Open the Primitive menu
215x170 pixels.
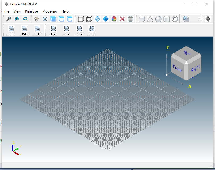31,11
